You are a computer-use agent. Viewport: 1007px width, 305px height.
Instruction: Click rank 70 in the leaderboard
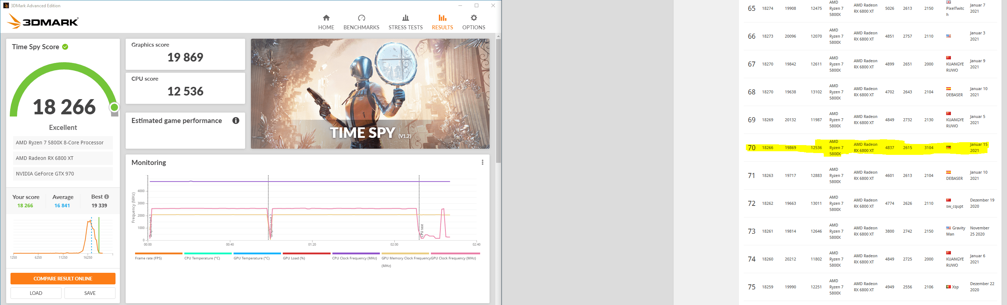751,148
